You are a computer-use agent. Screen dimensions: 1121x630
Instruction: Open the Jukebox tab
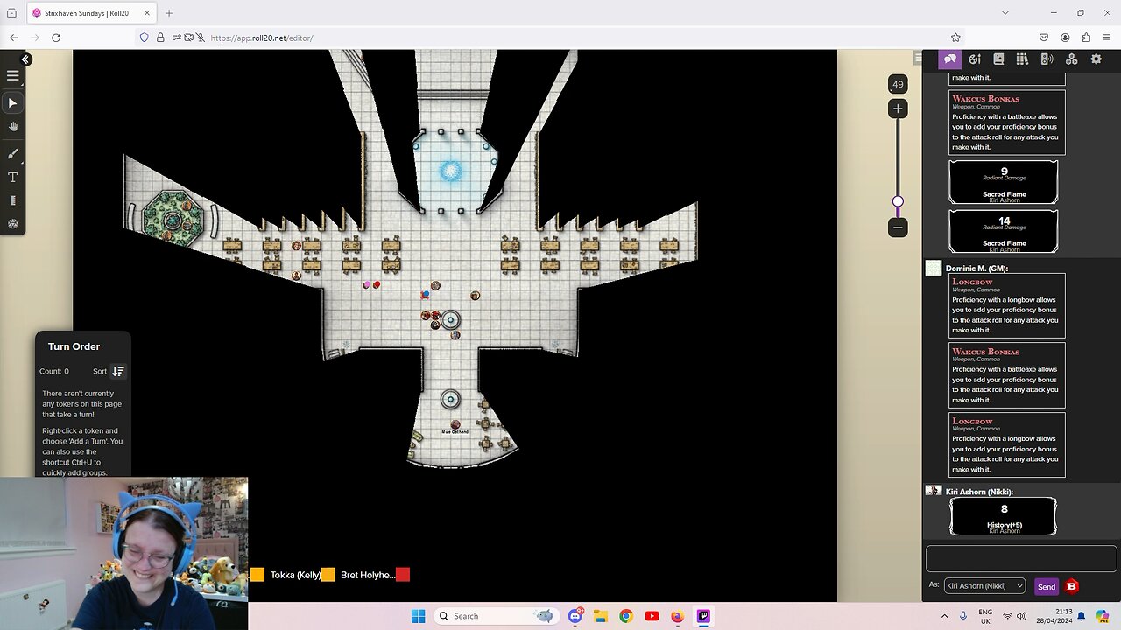[x=1047, y=59]
